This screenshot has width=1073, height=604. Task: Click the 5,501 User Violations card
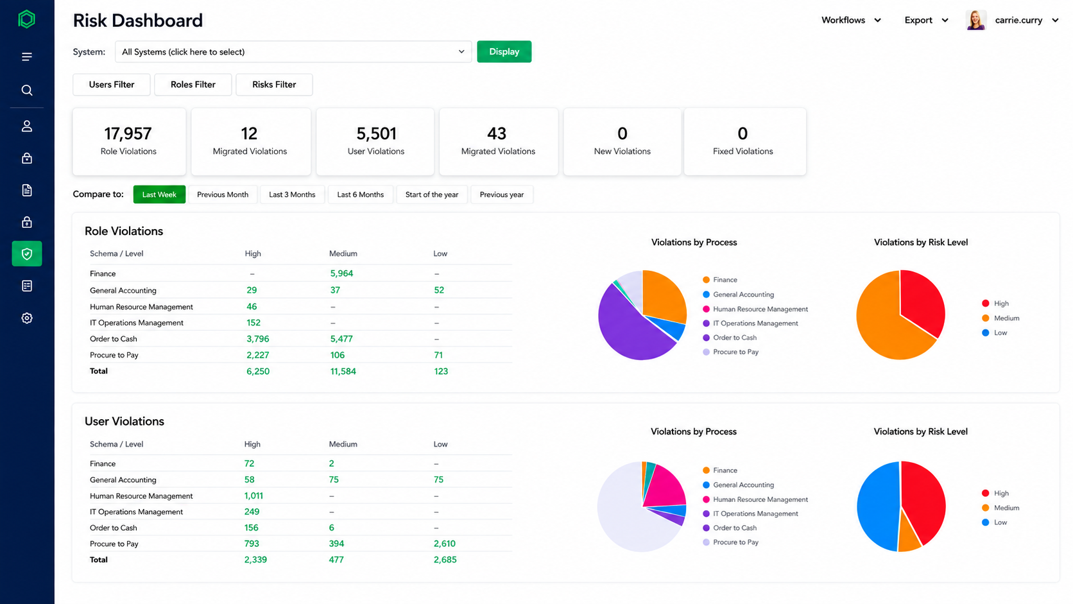point(375,142)
